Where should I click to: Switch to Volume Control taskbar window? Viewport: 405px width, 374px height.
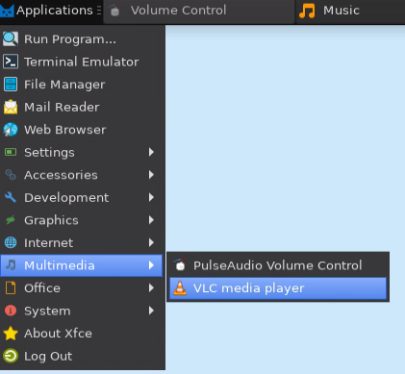[199, 11]
